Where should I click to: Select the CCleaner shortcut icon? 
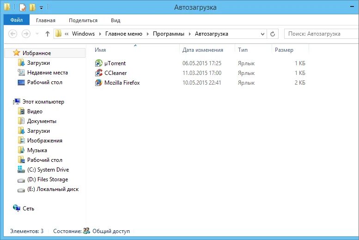click(99, 73)
